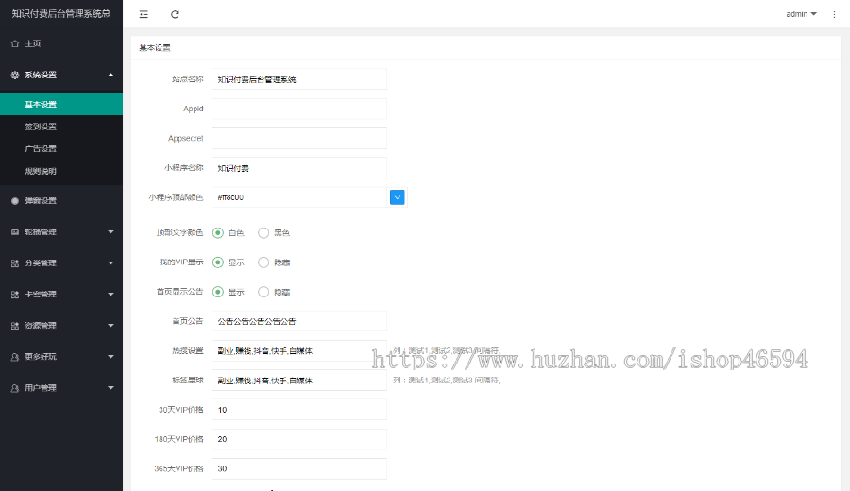This screenshot has width=850, height=491.
Task: Click the refresh icon in the top bar
Action: click(175, 14)
